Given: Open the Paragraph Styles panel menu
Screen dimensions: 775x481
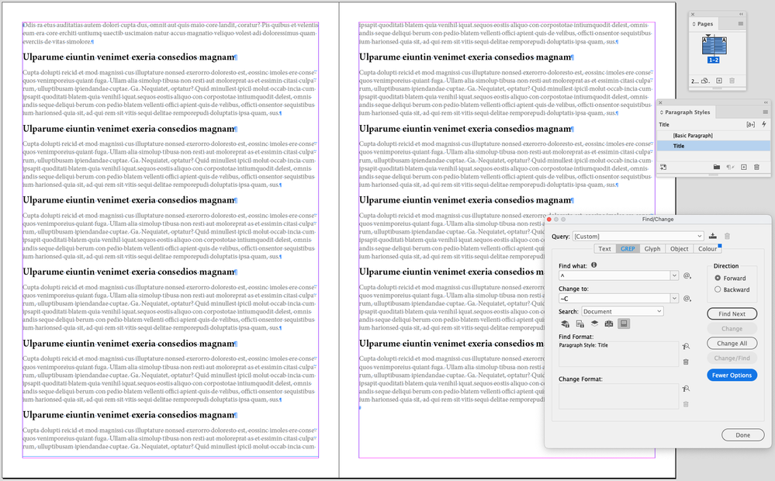Looking at the screenshot, I should [x=765, y=112].
